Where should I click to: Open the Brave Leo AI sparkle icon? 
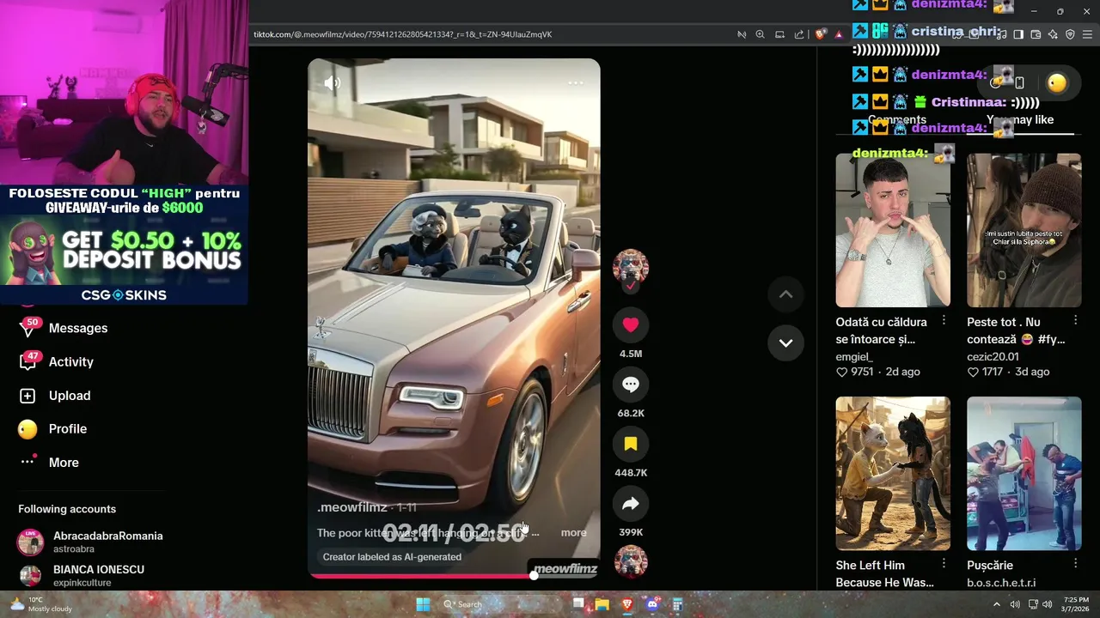pyautogui.click(x=1053, y=34)
